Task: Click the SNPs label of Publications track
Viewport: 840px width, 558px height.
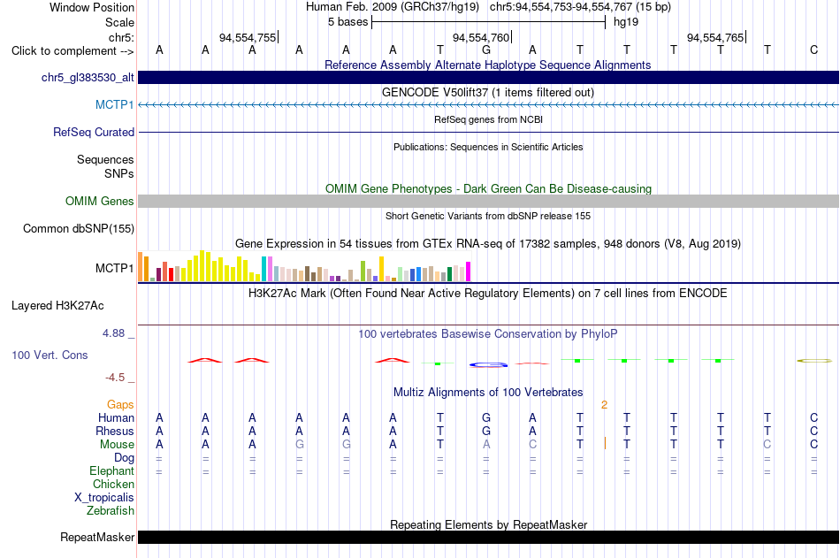Action: (x=119, y=173)
